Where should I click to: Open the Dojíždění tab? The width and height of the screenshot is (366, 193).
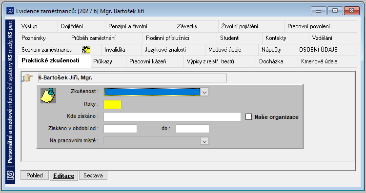[81, 26]
